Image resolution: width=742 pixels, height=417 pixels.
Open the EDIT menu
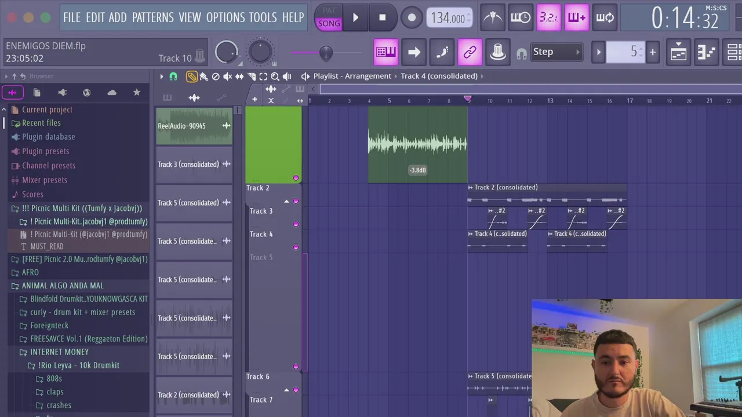[95, 18]
